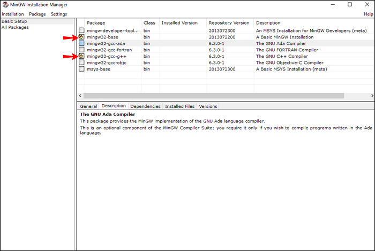Sort by the Package column header
The width and height of the screenshot is (375, 251).
pos(113,23)
